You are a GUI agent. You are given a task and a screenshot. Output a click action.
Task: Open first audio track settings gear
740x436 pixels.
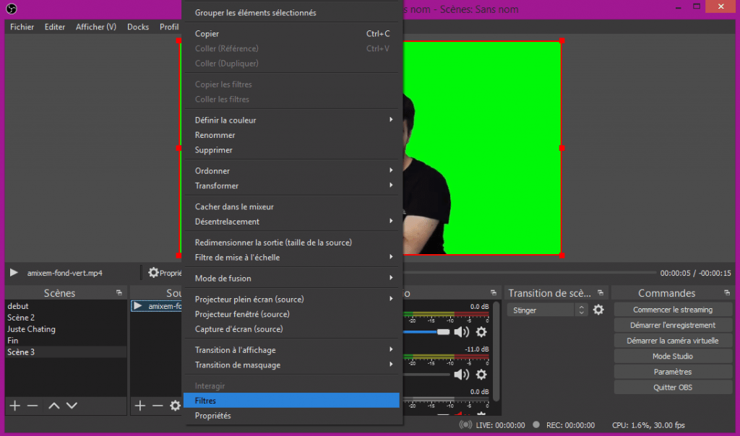481,332
